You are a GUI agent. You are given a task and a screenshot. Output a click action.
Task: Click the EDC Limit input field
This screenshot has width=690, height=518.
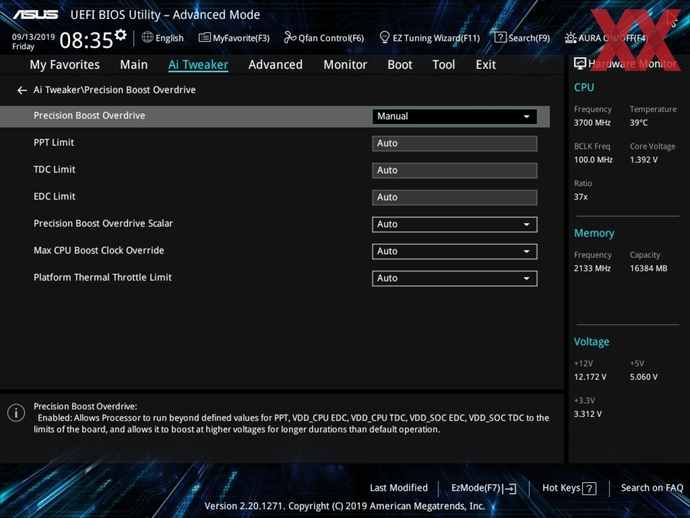tap(455, 197)
